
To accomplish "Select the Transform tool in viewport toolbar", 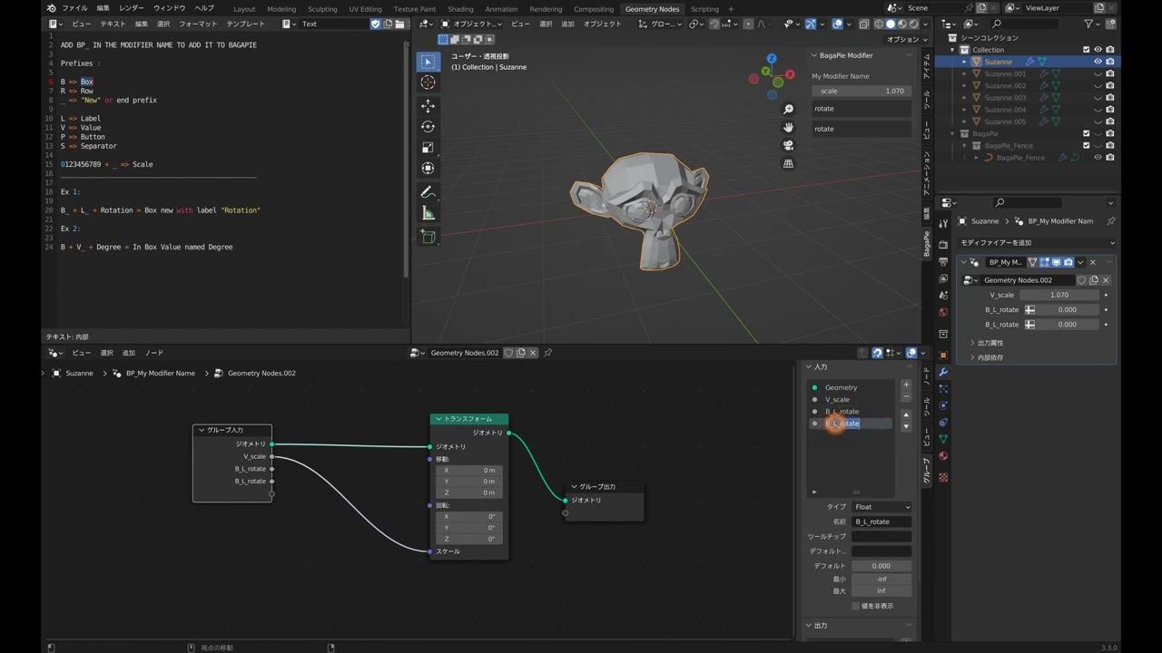I will (428, 169).
